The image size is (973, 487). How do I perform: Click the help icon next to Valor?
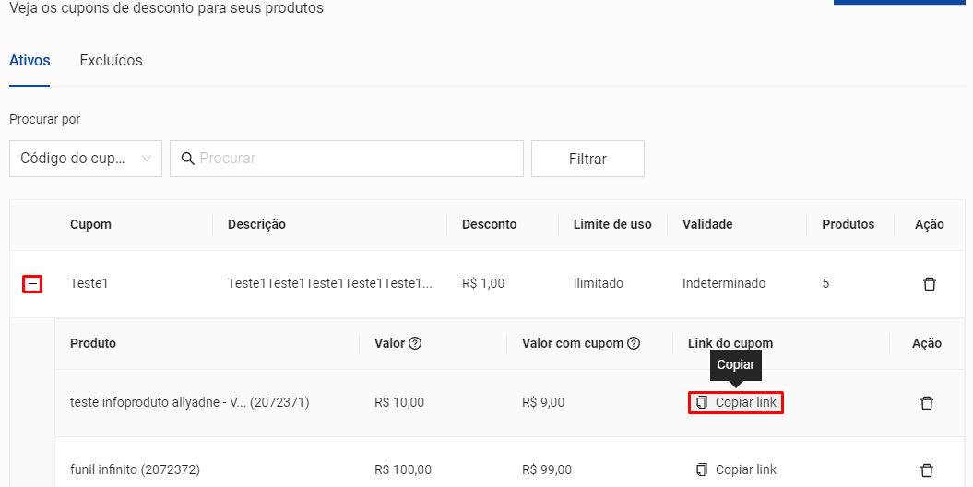tap(415, 343)
